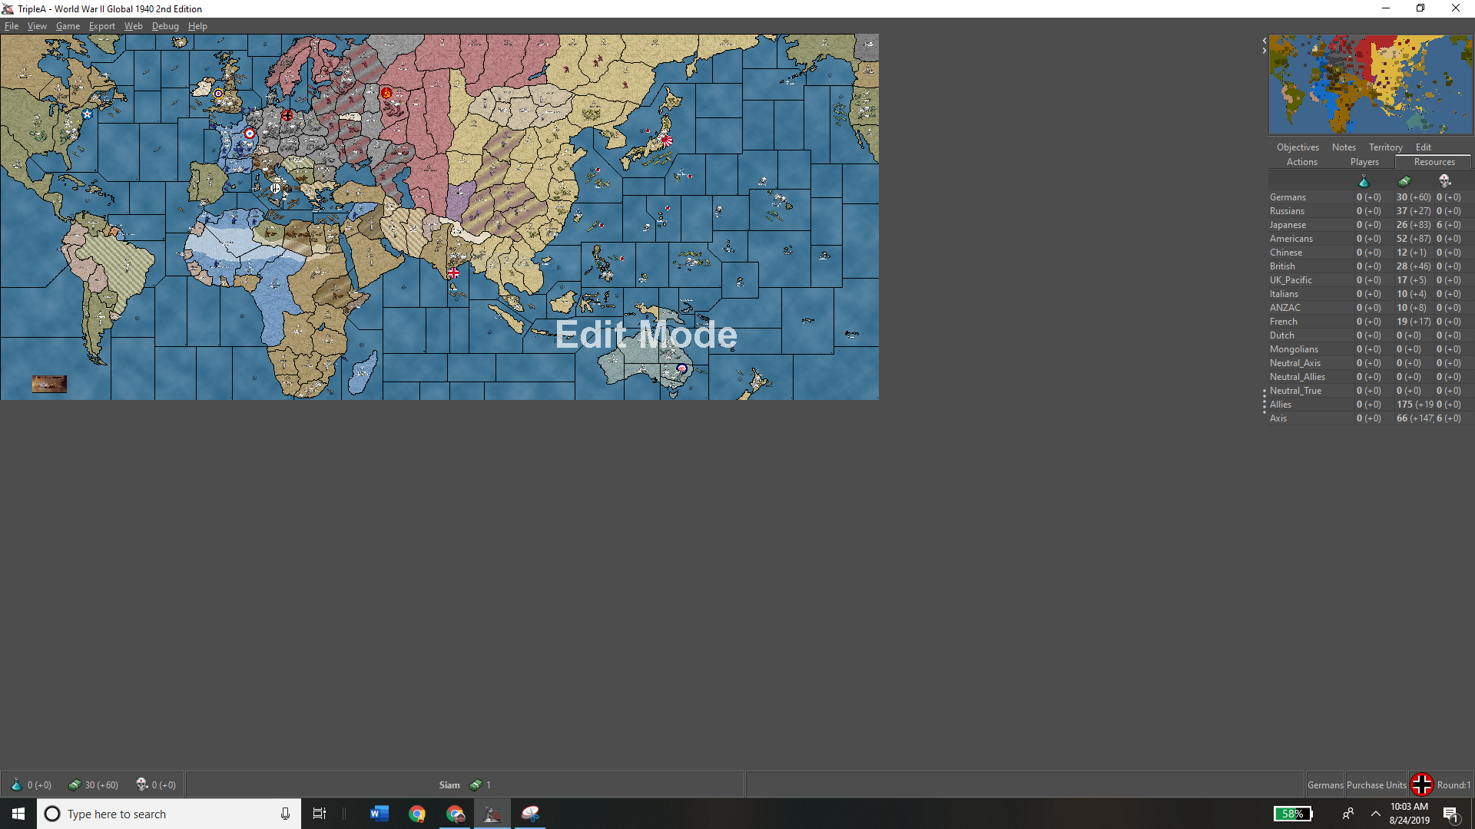1475x829 pixels.
Task: Select Neutral_True row in resources table
Action: (x=1370, y=391)
